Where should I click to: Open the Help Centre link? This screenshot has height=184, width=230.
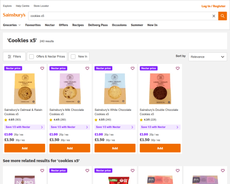pyautogui.click(x=23, y=6)
